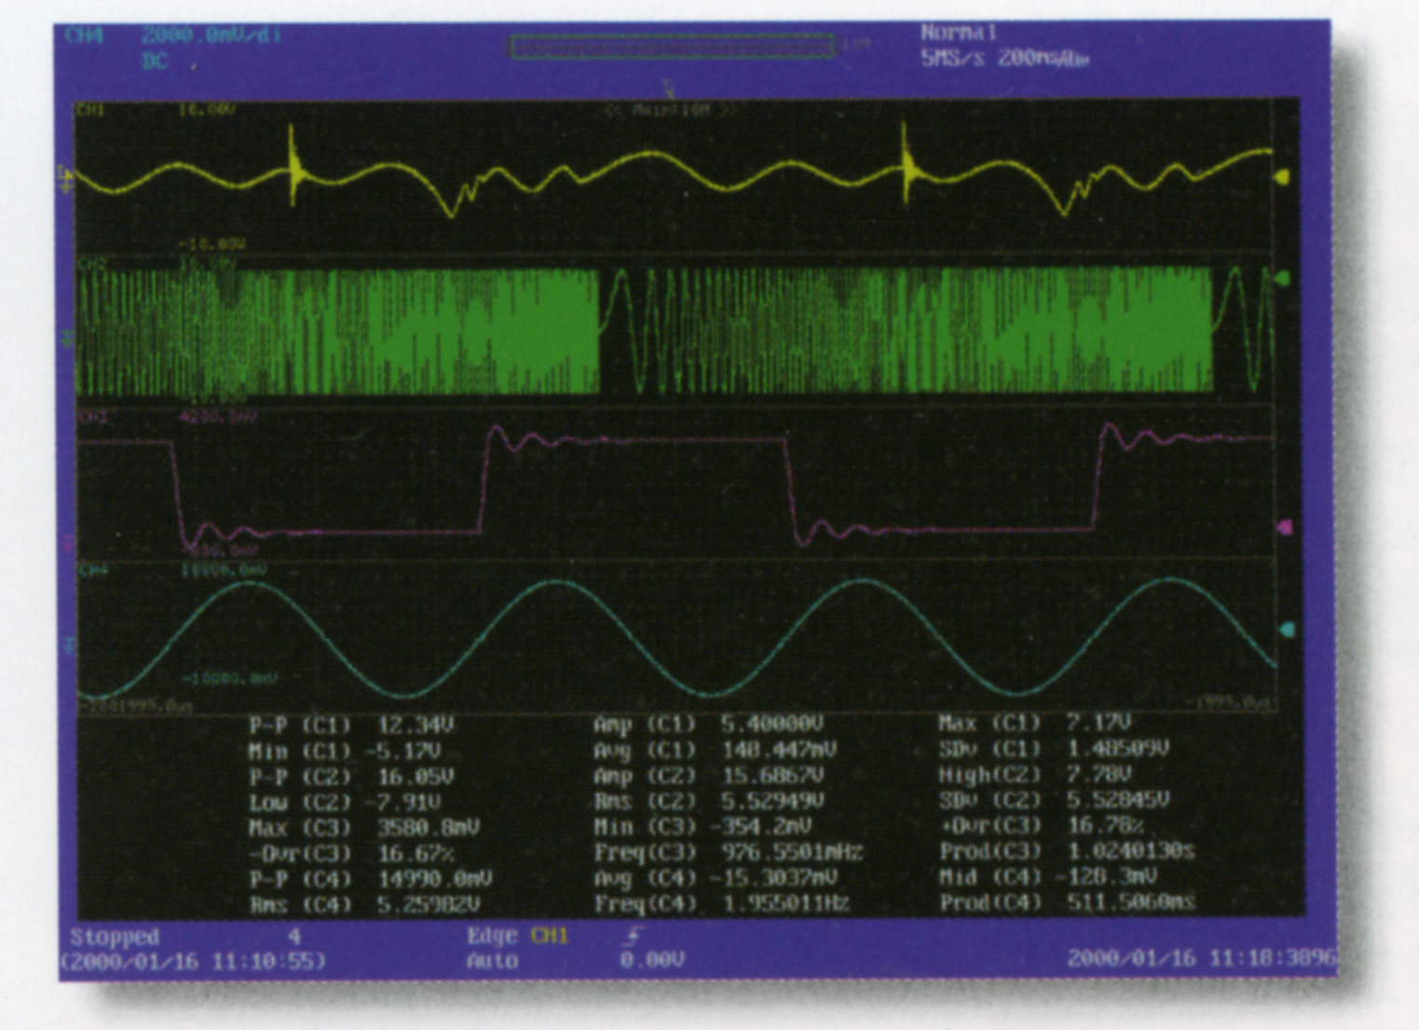Click the magenta CH3 level marker on right edge

[1285, 528]
